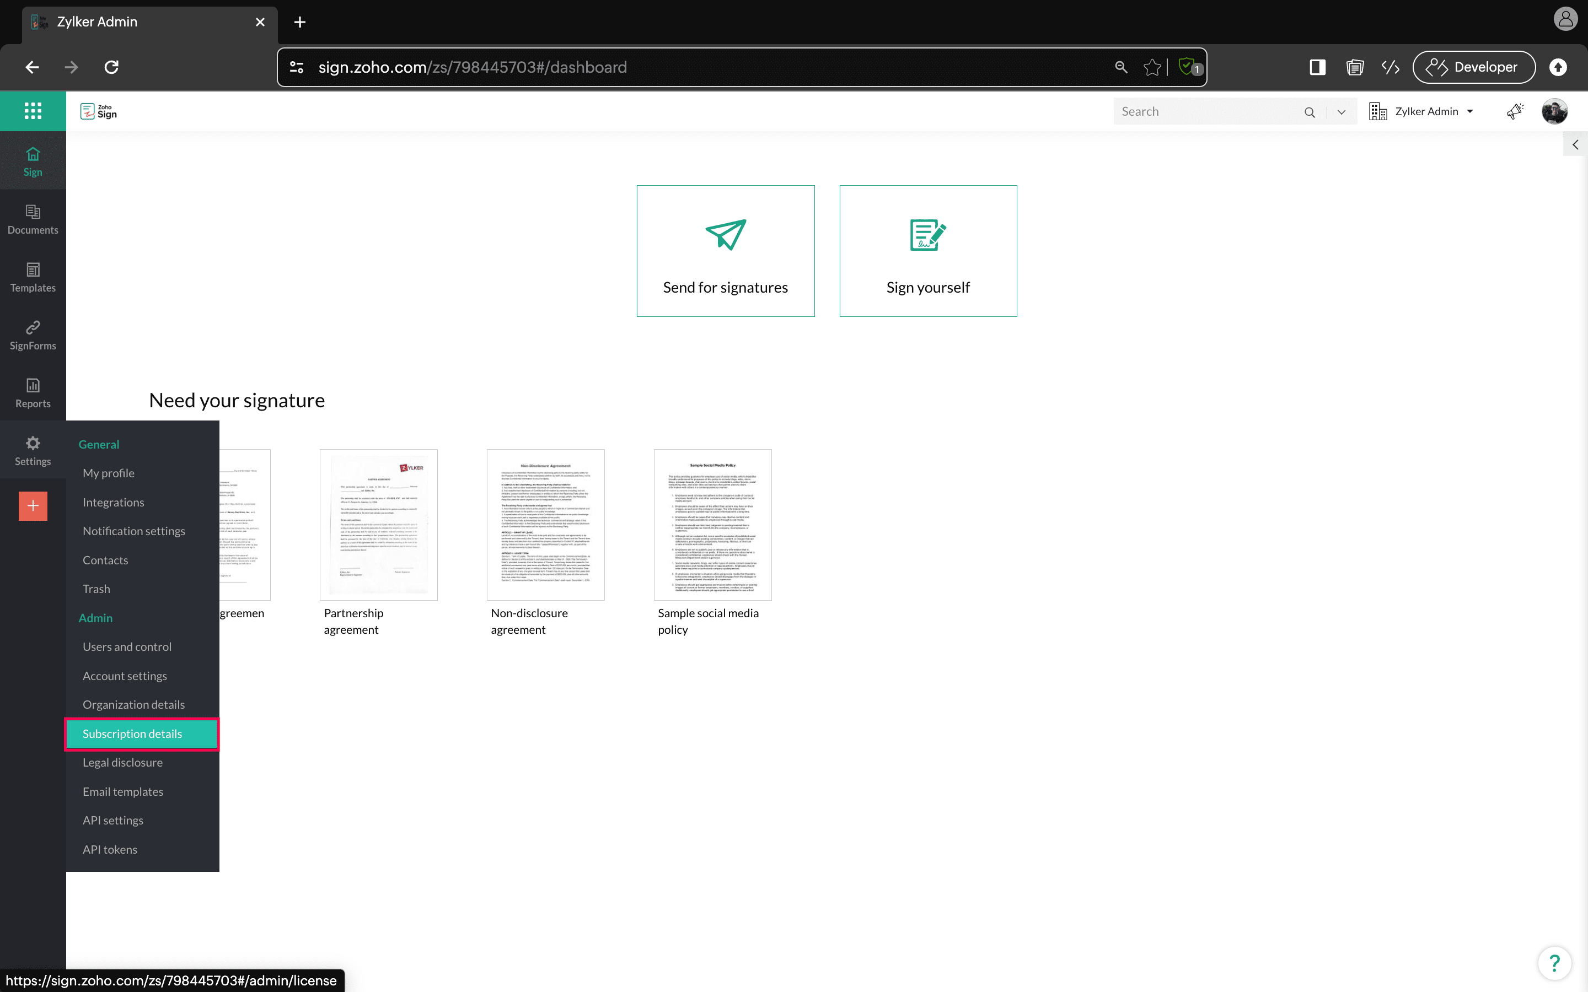Expand the search filter dropdown arrow
Viewport: 1588px width, 992px height.
[x=1342, y=112]
